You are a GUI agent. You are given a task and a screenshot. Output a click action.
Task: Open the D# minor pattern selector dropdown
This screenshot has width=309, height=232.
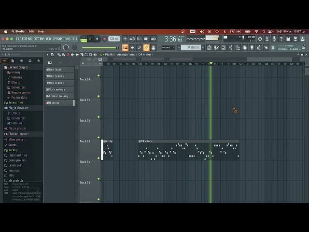click(x=191, y=47)
